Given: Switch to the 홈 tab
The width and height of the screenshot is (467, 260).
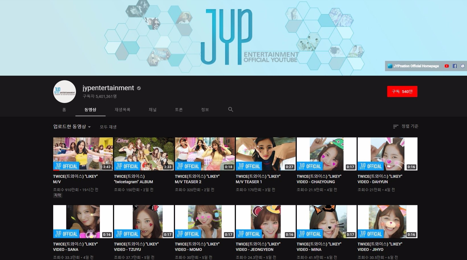Looking at the screenshot, I should point(64,110).
